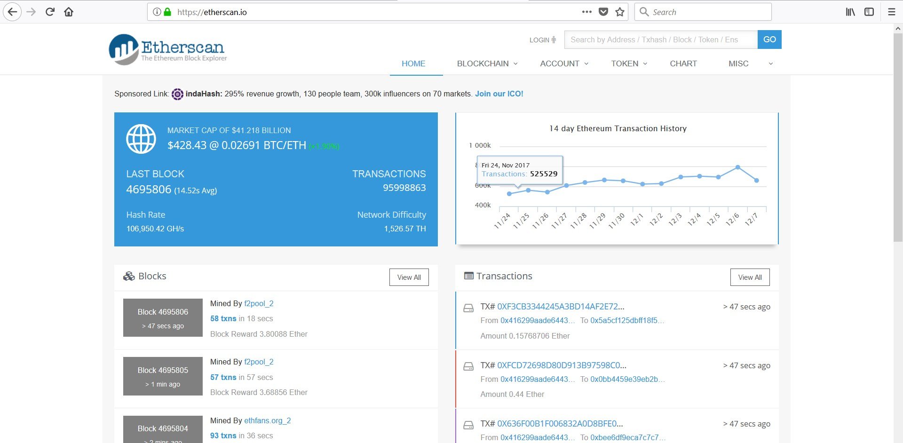
Task: Open miner f2pool_2 link for block 4695806
Action: [259, 303]
